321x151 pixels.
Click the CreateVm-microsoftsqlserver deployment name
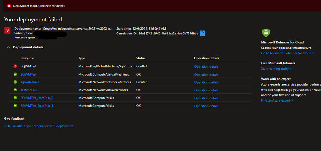click(77, 29)
